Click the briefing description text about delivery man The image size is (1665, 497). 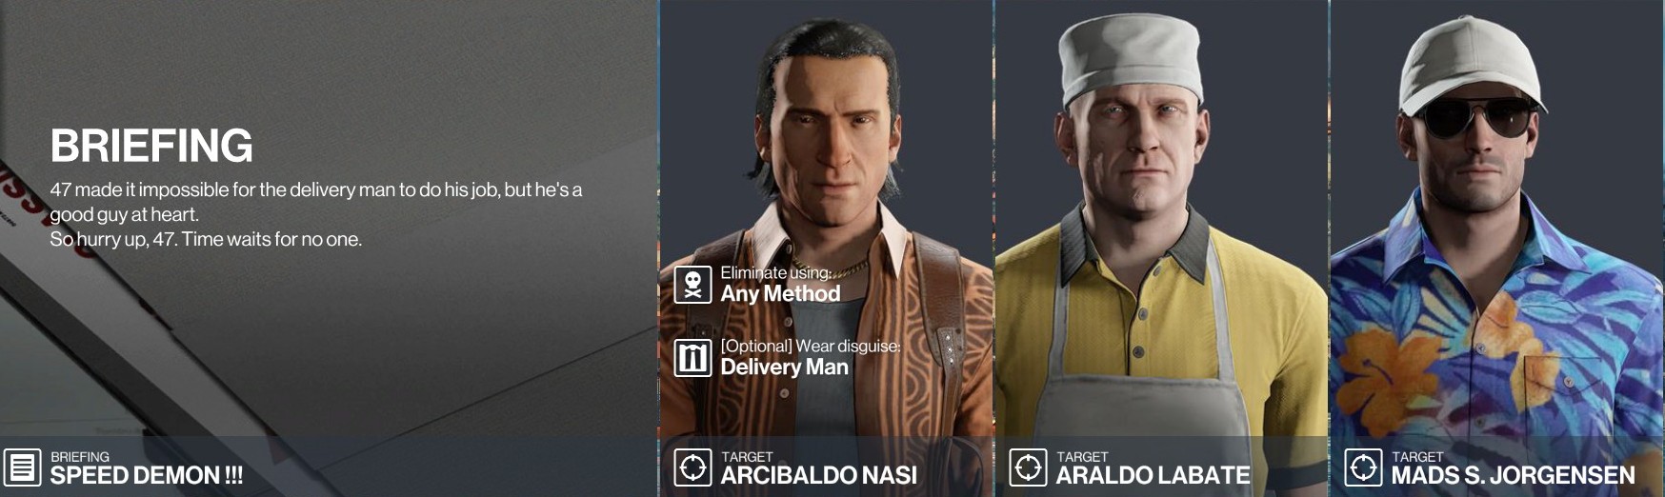[316, 202]
